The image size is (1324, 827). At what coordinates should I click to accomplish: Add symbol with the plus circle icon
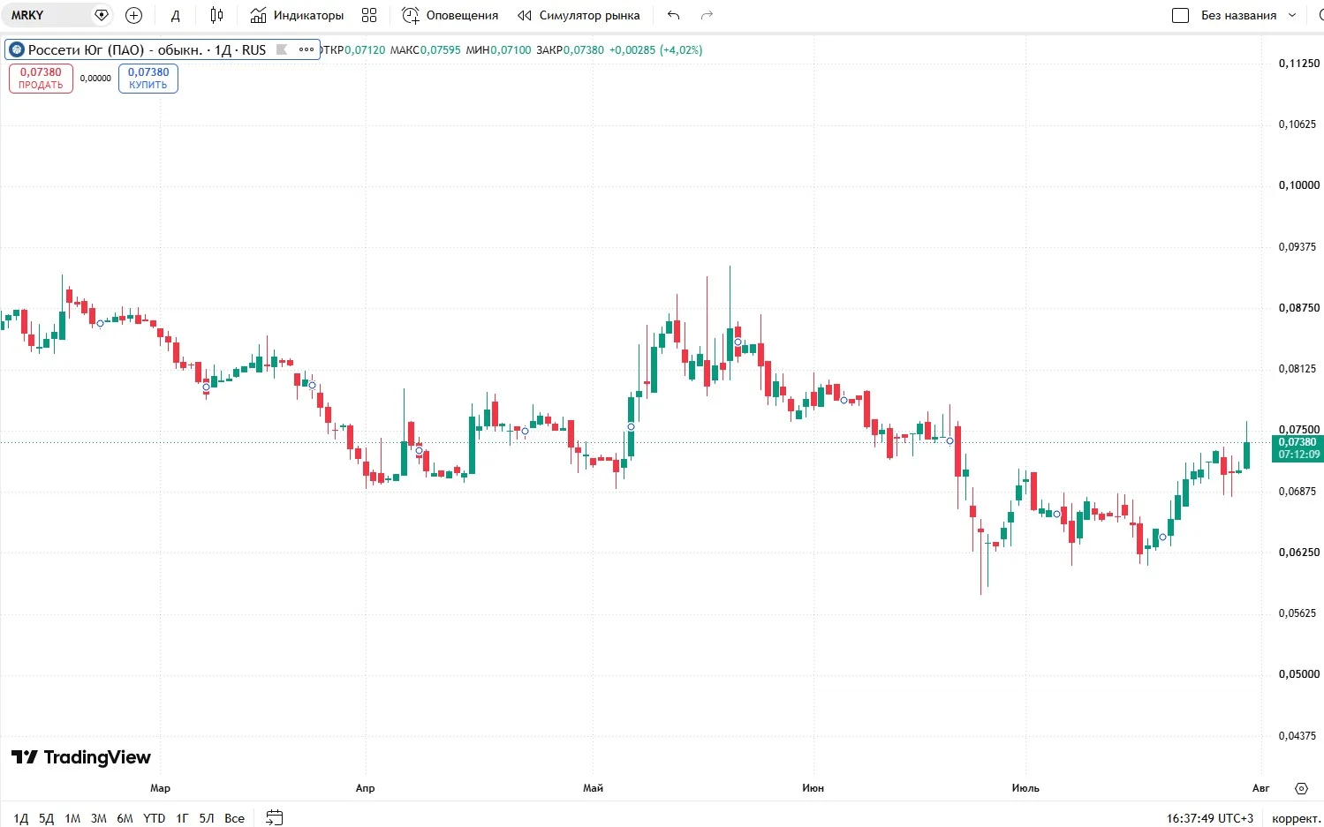tap(133, 15)
